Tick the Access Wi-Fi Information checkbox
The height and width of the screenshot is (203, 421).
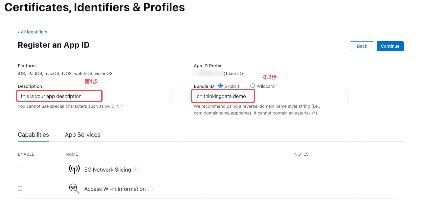tap(20, 188)
